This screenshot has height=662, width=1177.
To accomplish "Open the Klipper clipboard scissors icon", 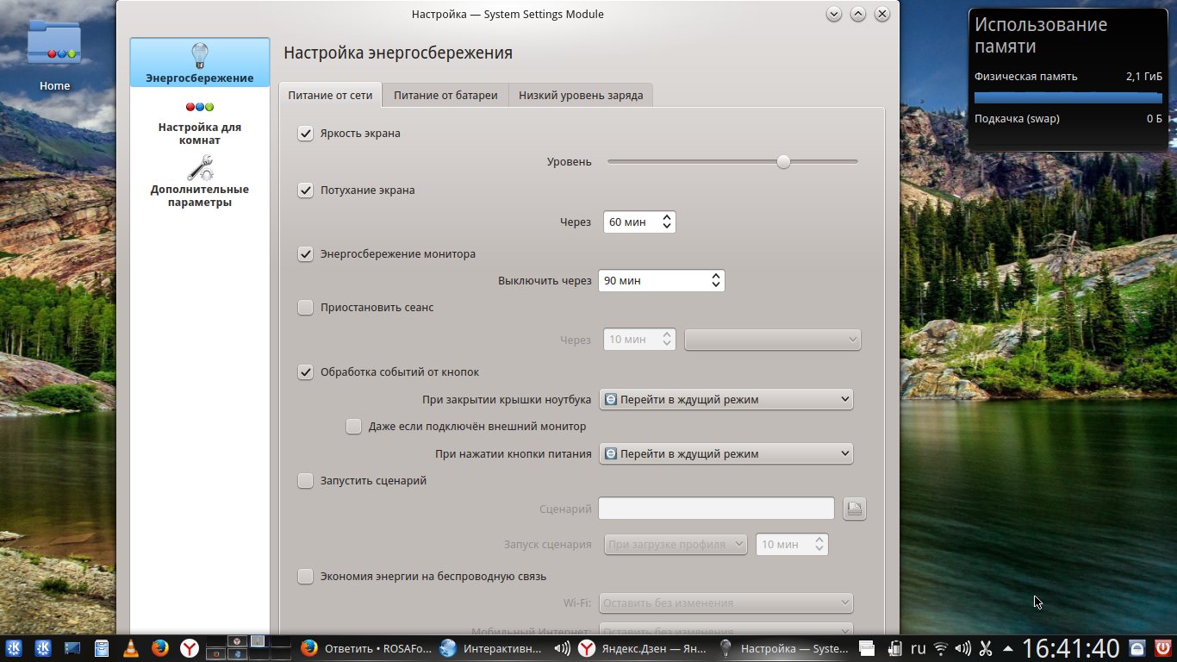I will tap(987, 648).
